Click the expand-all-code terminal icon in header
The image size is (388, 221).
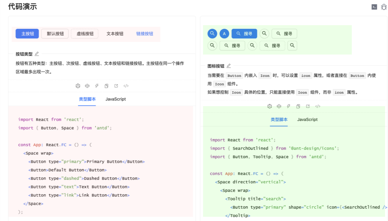pyautogui.click(x=374, y=7)
